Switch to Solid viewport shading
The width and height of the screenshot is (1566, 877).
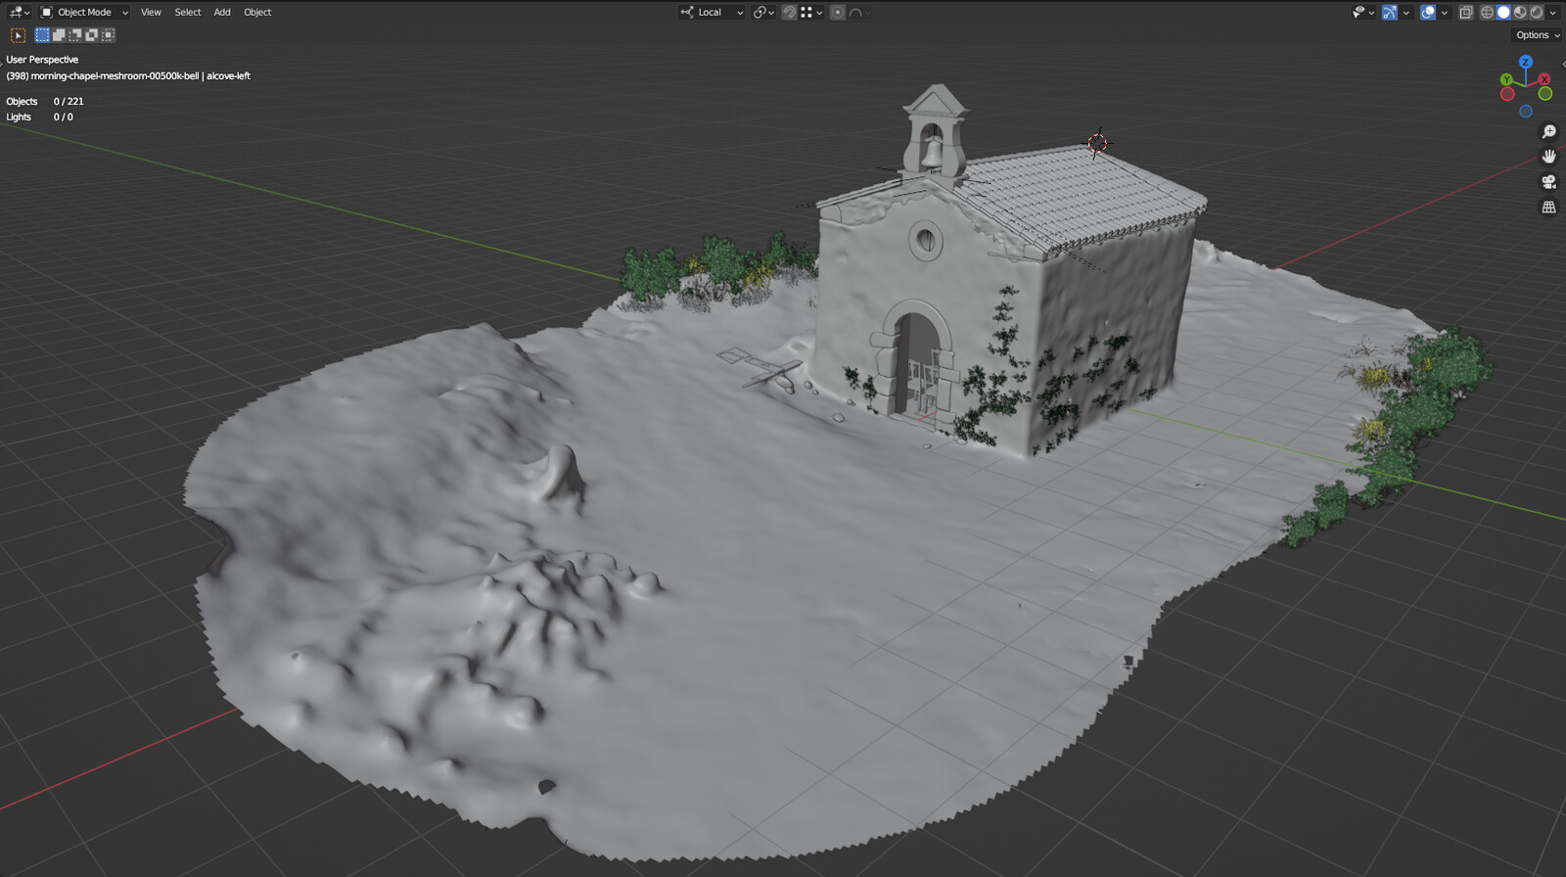[1503, 12]
